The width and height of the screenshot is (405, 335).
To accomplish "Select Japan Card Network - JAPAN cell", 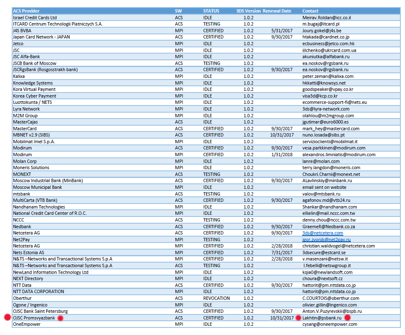I will click(x=41, y=37).
